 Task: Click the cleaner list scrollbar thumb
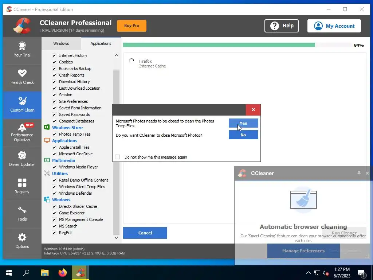pyautogui.click(x=116, y=152)
